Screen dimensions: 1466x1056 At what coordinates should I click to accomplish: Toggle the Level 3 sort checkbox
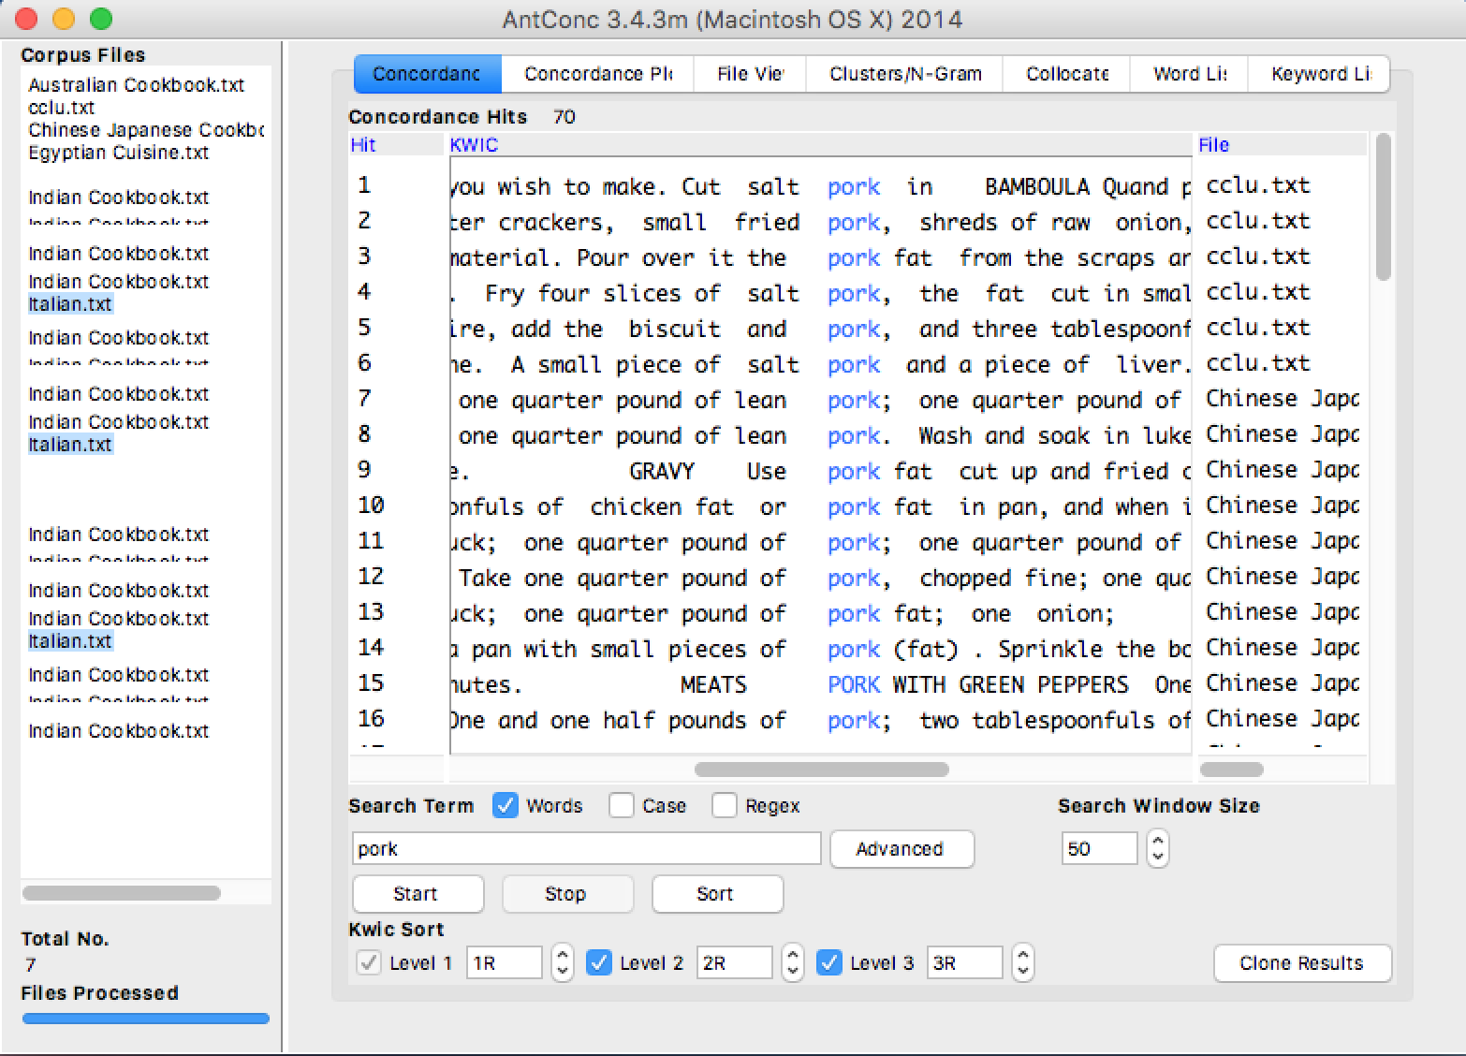[829, 962]
